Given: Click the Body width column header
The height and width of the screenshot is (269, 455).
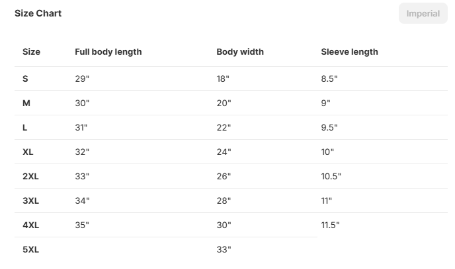Looking at the screenshot, I should [240, 52].
